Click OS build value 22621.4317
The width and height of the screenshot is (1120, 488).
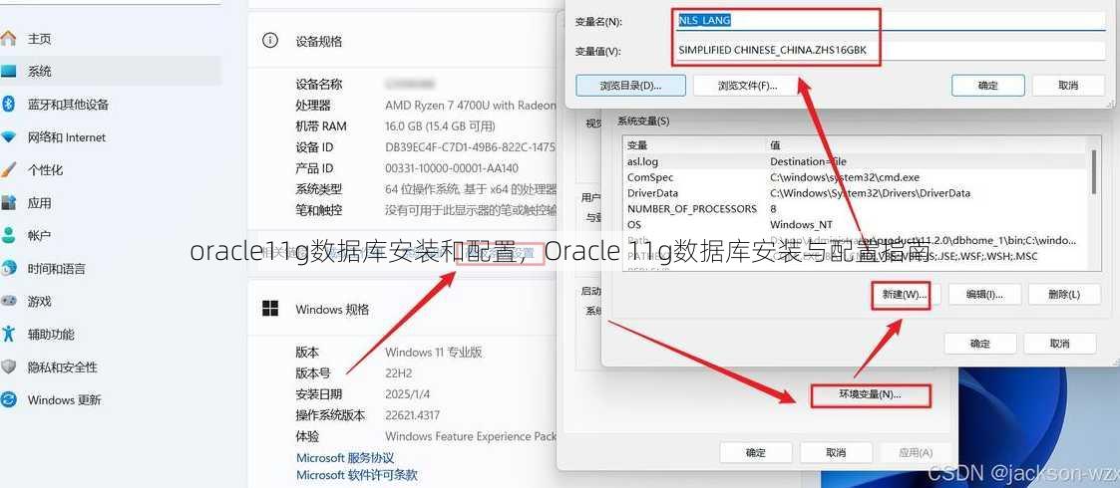point(412,415)
